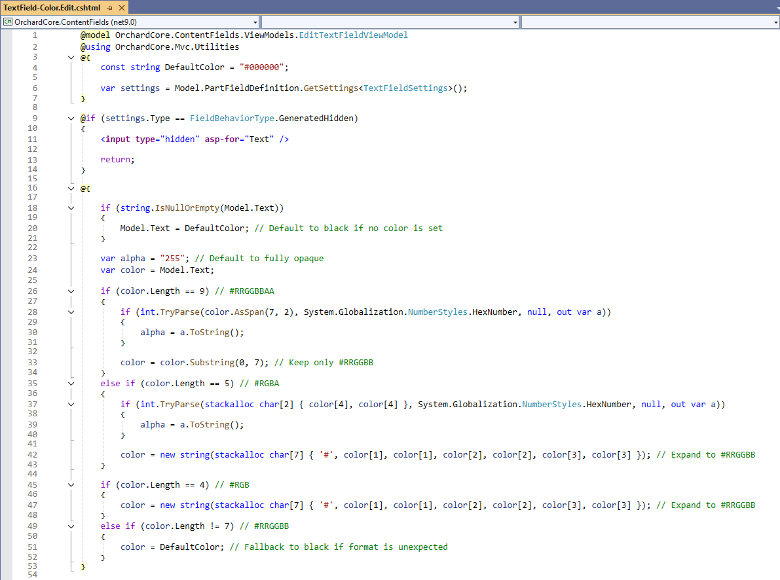The image size is (780, 580).
Task: Click the 'Expand to #RRGGBB' comment on line 47
Action: point(706,505)
